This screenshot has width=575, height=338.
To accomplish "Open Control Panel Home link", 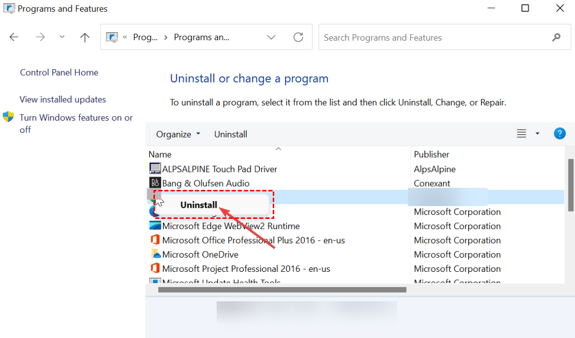I will point(59,72).
